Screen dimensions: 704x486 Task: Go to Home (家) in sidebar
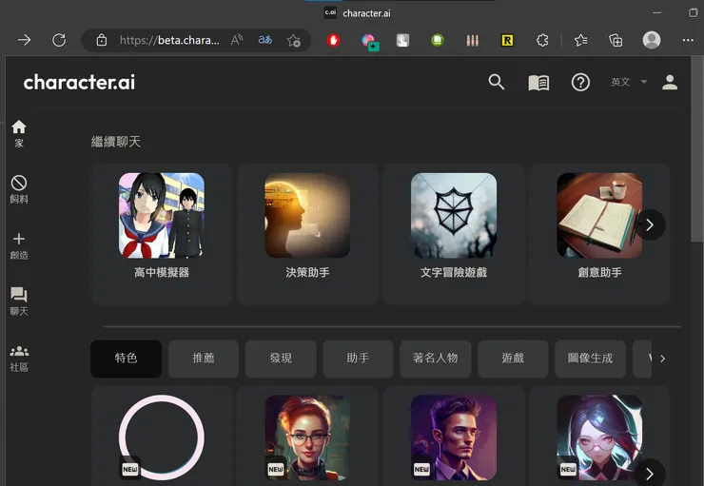(19, 133)
